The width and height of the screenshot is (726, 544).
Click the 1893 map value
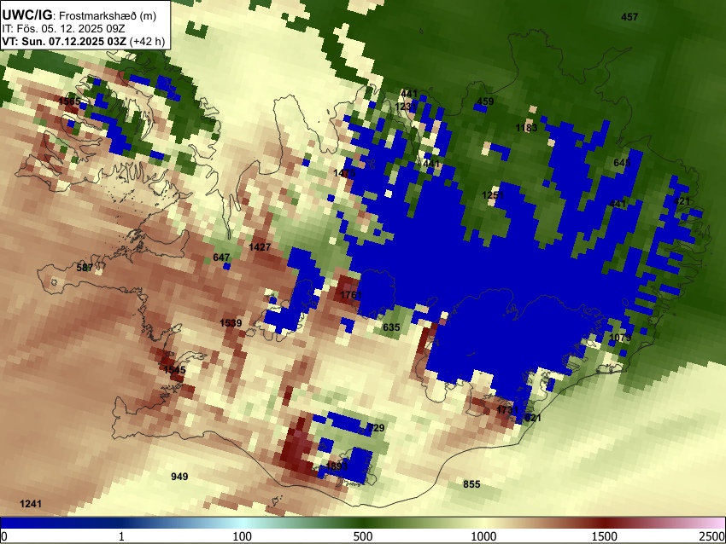(337, 466)
